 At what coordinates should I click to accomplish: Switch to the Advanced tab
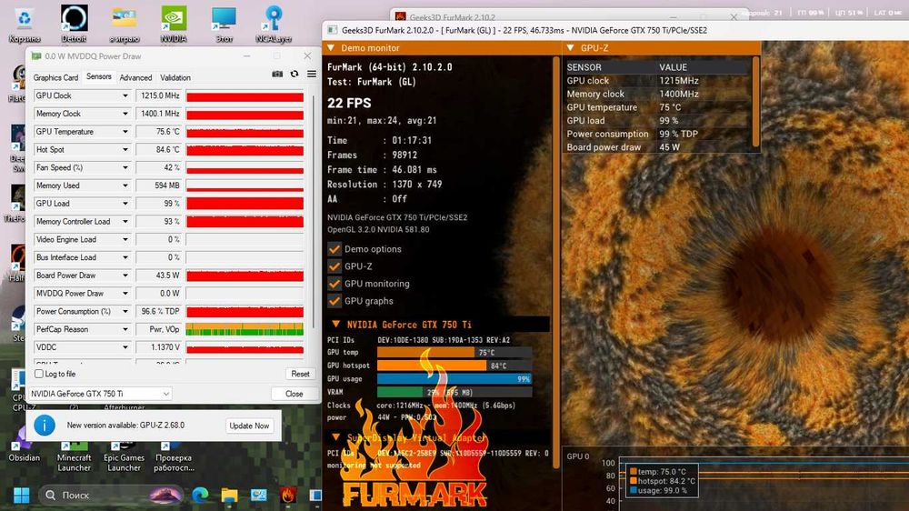coord(135,77)
